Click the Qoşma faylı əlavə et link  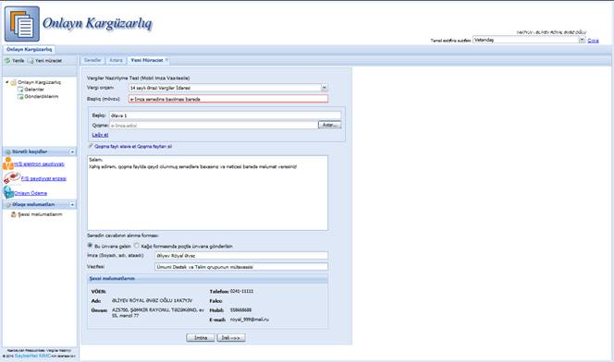(115, 147)
